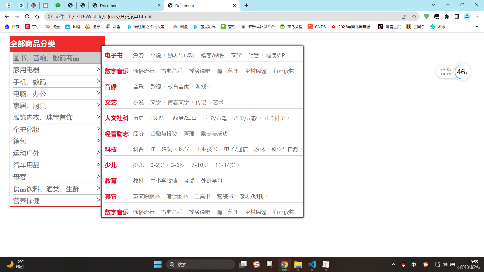The width and height of the screenshot is (484, 272).
Task: Open VS Code from taskbar
Action: click(x=312, y=264)
